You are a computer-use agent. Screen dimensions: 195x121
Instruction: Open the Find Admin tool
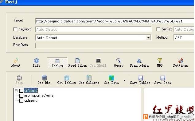pyautogui.click(x=139, y=63)
